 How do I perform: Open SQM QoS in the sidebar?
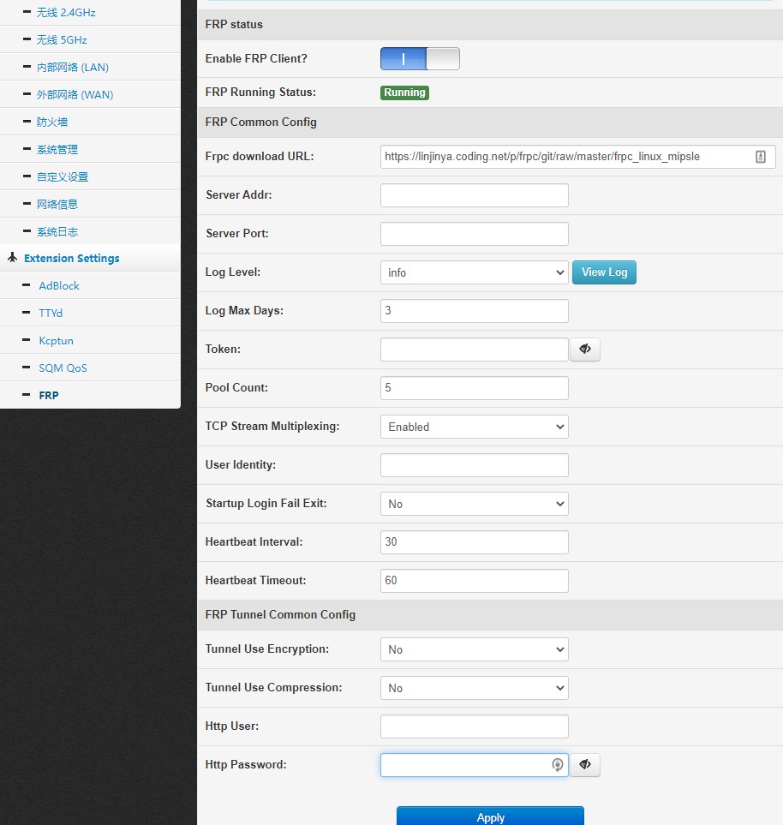pos(63,368)
